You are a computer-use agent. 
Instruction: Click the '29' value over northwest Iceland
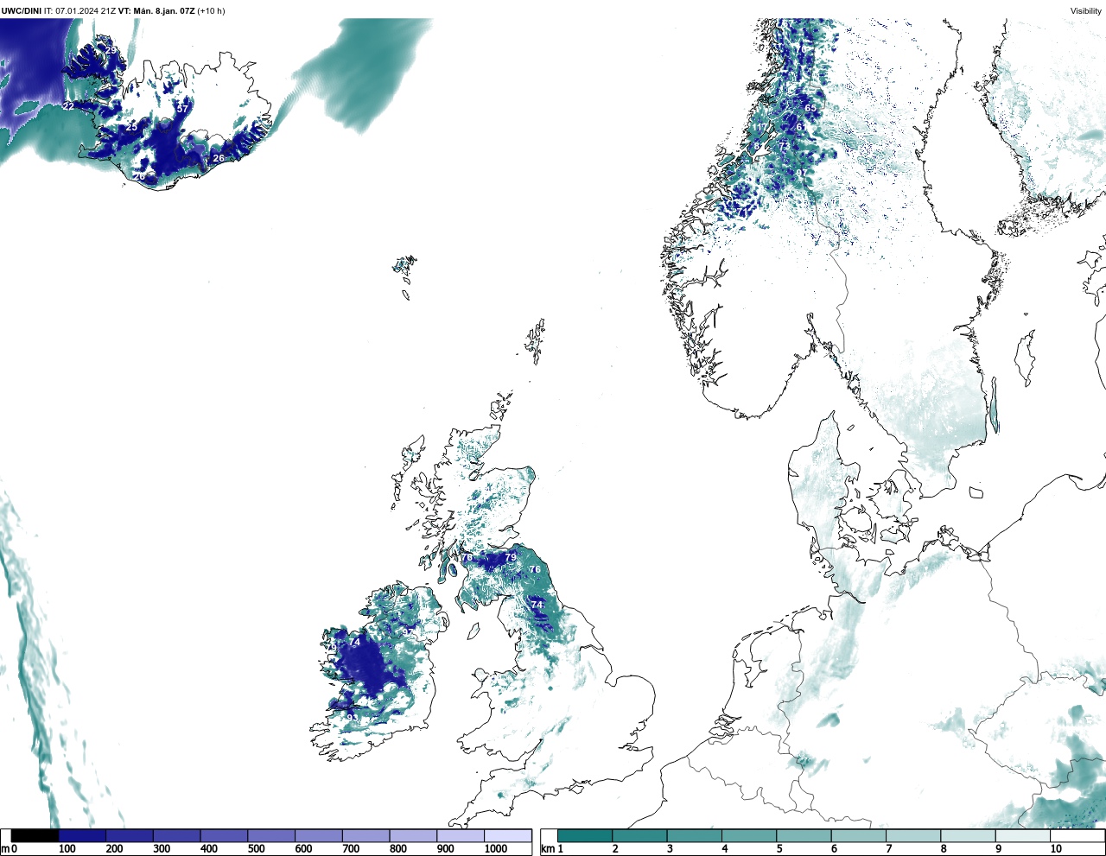112,51
